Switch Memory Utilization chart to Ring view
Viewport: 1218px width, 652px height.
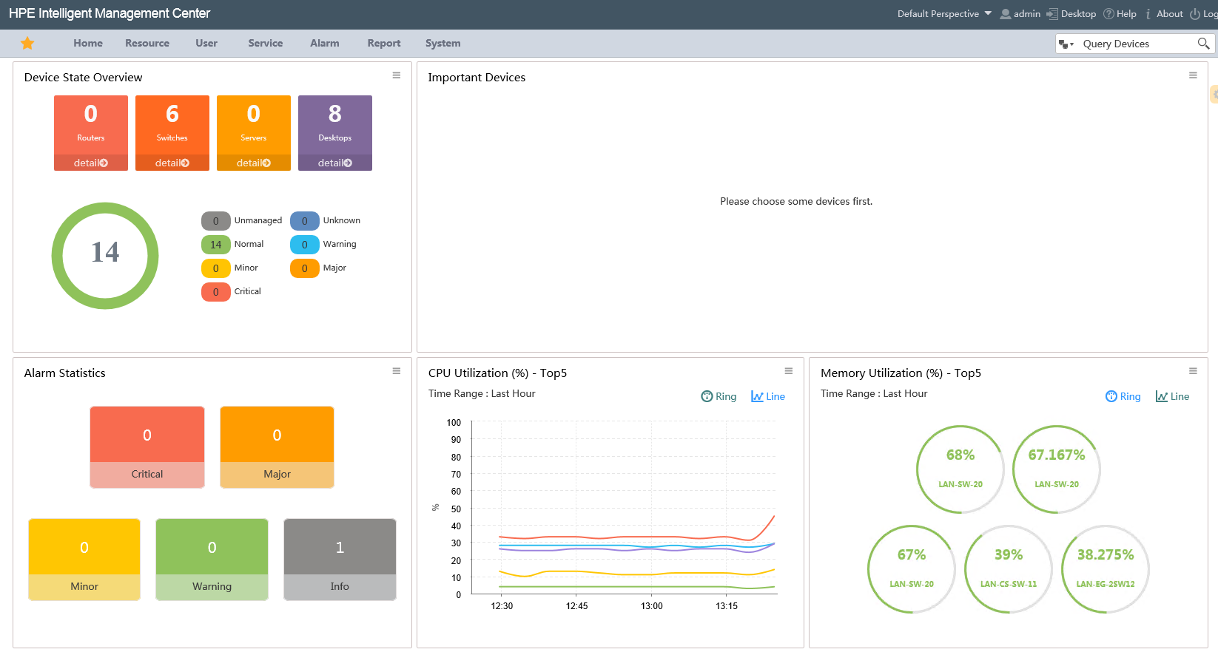(1123, 396)
